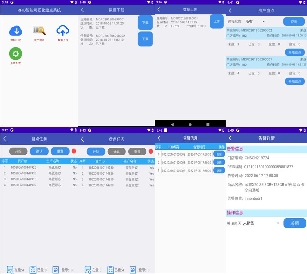Screen dimensions: 307x274
Task: Tap the blue 重置 button
Action: tap(60, 151)
